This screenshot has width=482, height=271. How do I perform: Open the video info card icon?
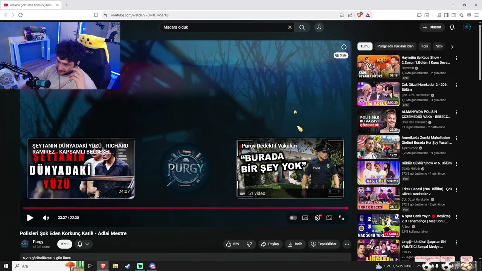(344, 47)
